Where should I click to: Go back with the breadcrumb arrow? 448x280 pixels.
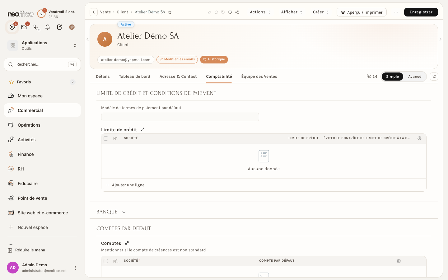[94, 12]
